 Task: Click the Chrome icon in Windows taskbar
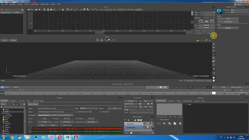tap(12, 137)
